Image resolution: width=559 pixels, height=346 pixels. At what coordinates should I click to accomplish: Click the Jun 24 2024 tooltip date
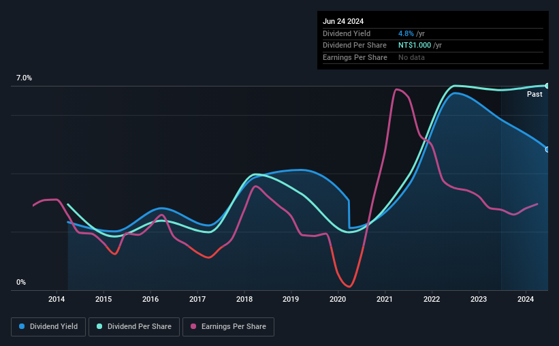pyautogui.click(x=343, y=21)
